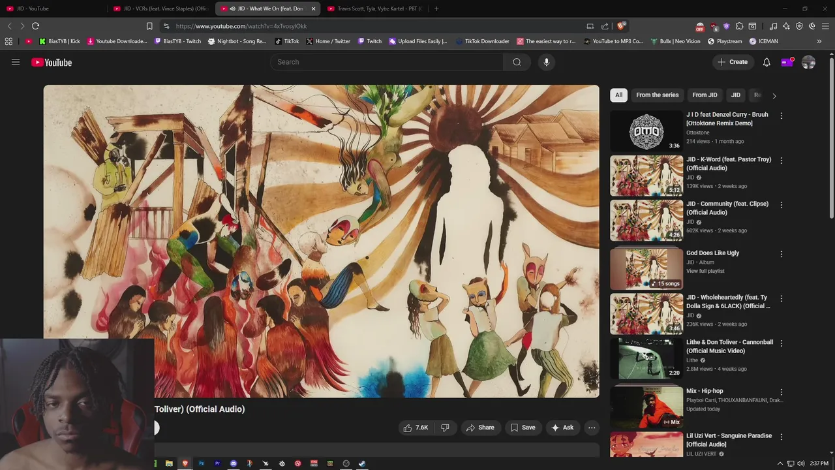Open Brave Leo AI sparkle icon
The height and width of the screenshot is (470, 835).
(786, 26)
